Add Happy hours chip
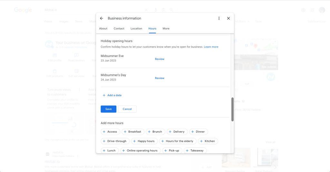The width and height of the screenshot is (330, 172). (x=144, y=141)
